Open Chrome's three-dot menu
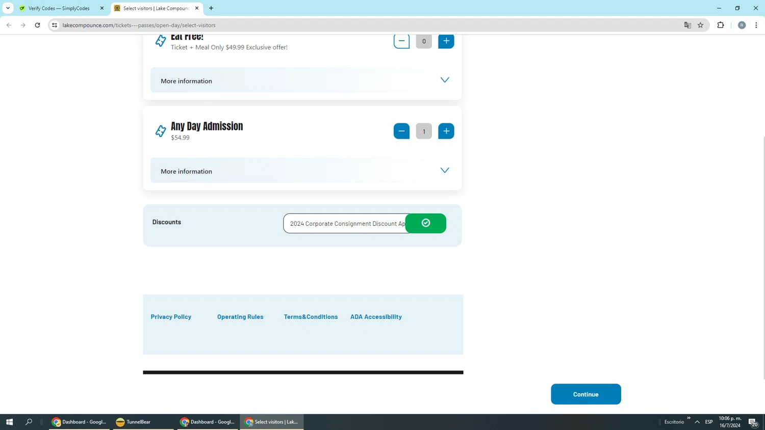This screenshot has width=765, height=430. (x=756, y=25)
